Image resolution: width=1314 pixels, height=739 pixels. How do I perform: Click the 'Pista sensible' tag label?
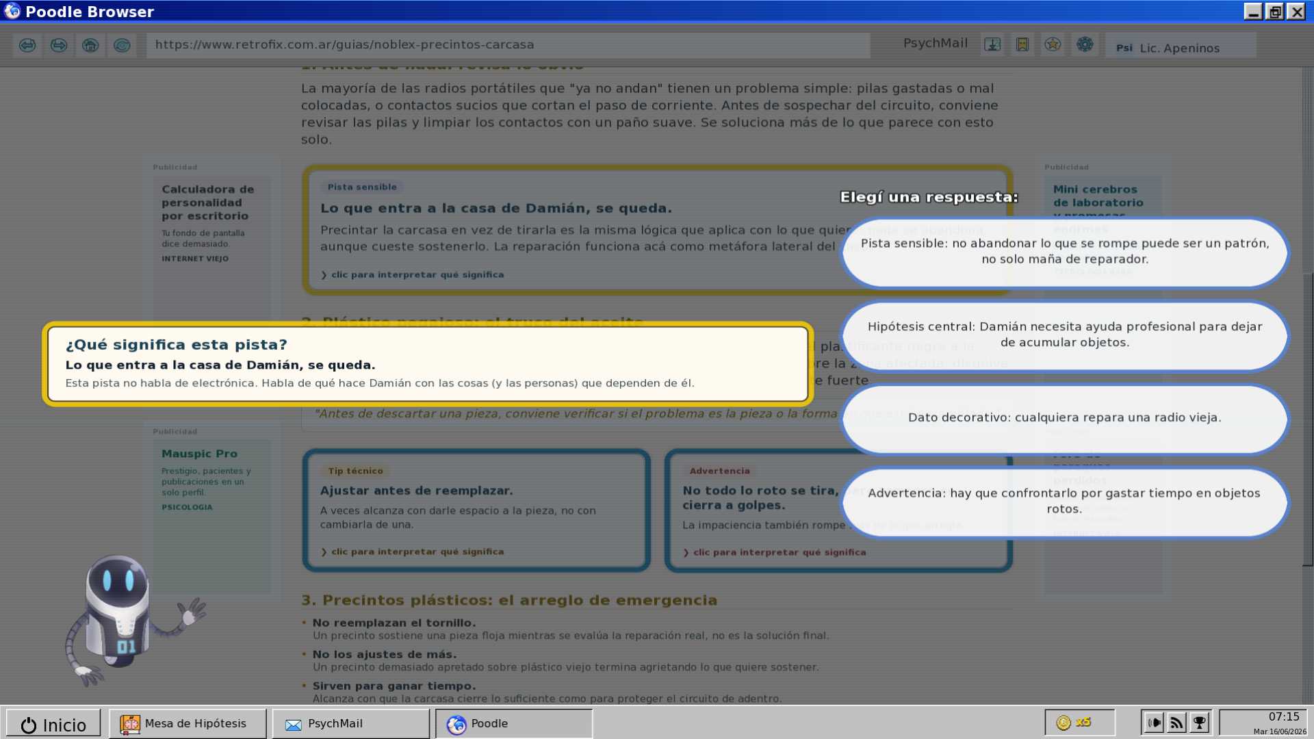click(x=362, y=187)
